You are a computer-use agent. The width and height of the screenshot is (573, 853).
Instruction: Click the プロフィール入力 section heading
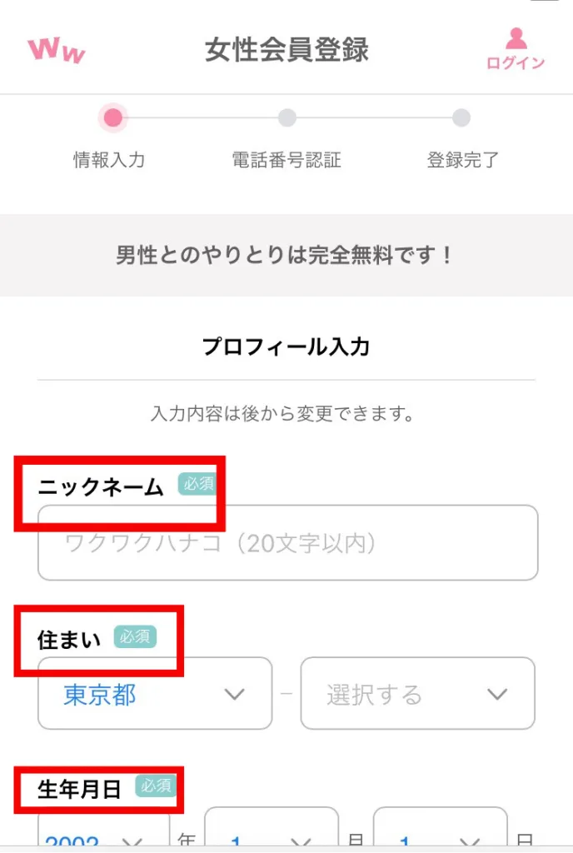[x=286, y=347]
